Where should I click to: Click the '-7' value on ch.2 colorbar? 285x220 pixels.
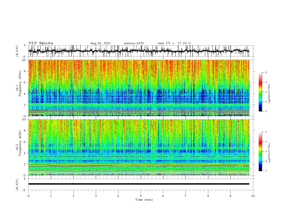pos(265,171)
